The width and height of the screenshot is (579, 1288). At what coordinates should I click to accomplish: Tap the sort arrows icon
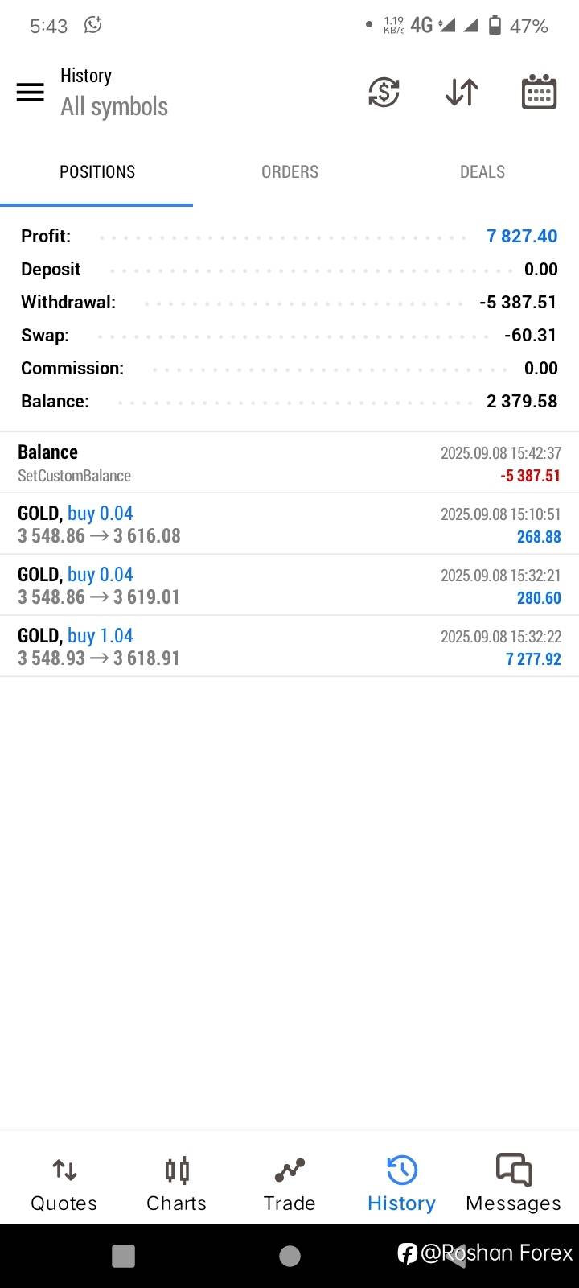tap(462, 92)
